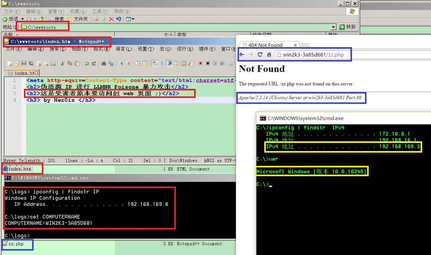Image resolution: width=431 pixels, height=255 pixels.
Task: Open the 语言(L) menu in Notepad++
Action: click(124, 49)
